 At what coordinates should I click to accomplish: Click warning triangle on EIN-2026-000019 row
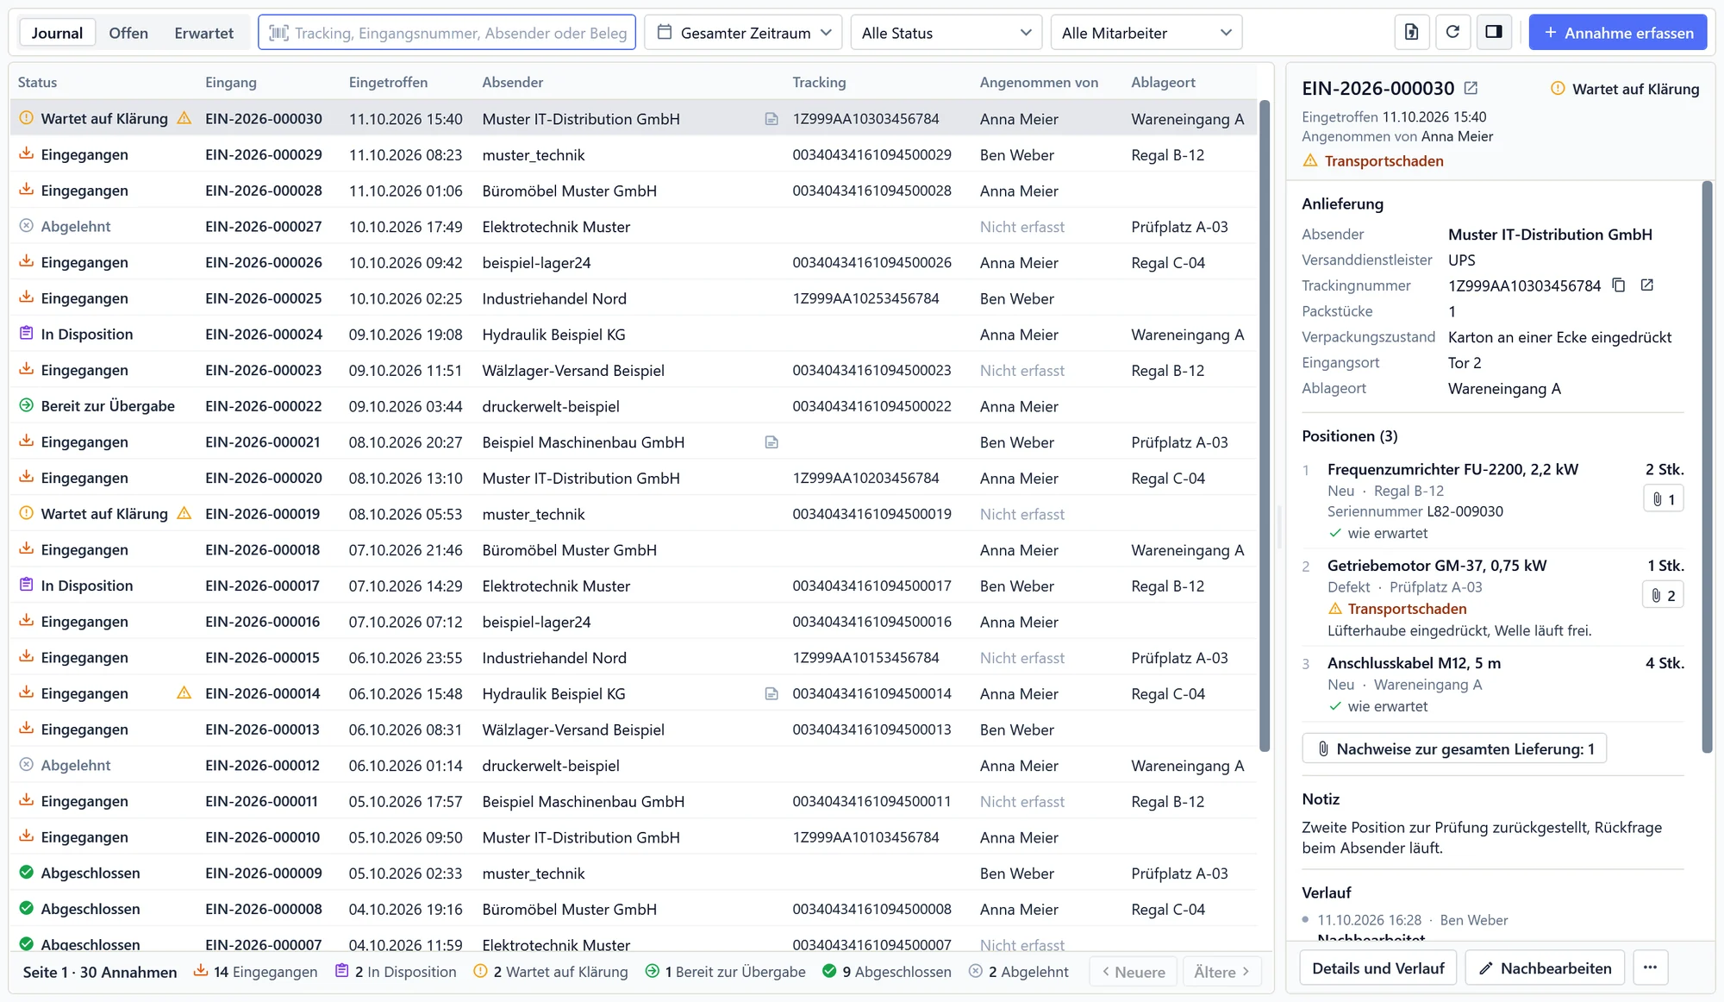tap(184, 513)
